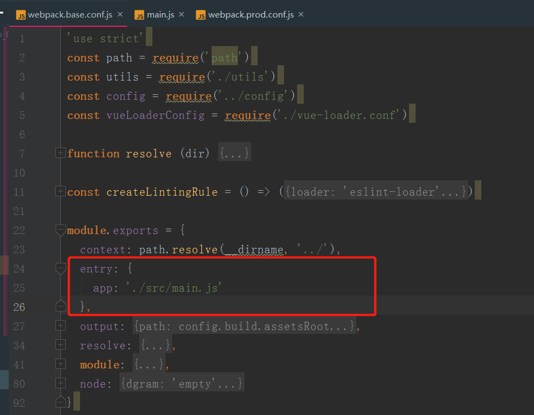Click the JS file icon of webpack.prod.conf.js tab
Image resolution: width=534 pixels, height=415 pixels.
201,15
